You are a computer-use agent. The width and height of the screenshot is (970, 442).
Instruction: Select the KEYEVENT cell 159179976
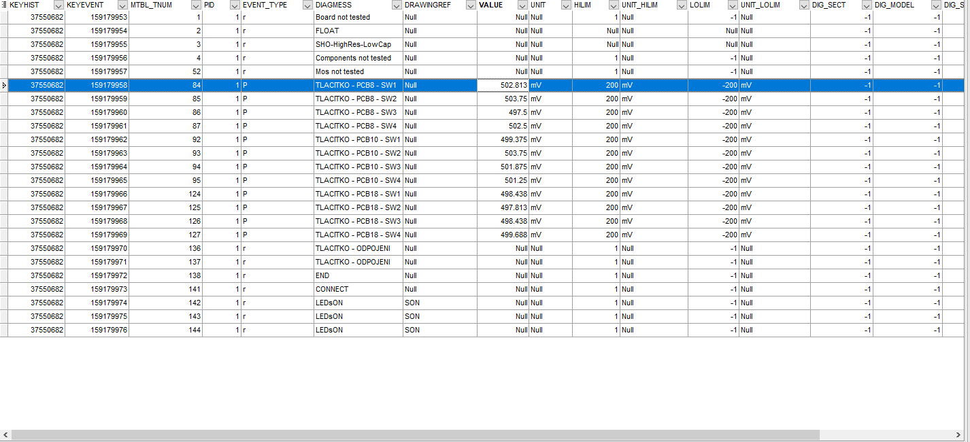97,330
